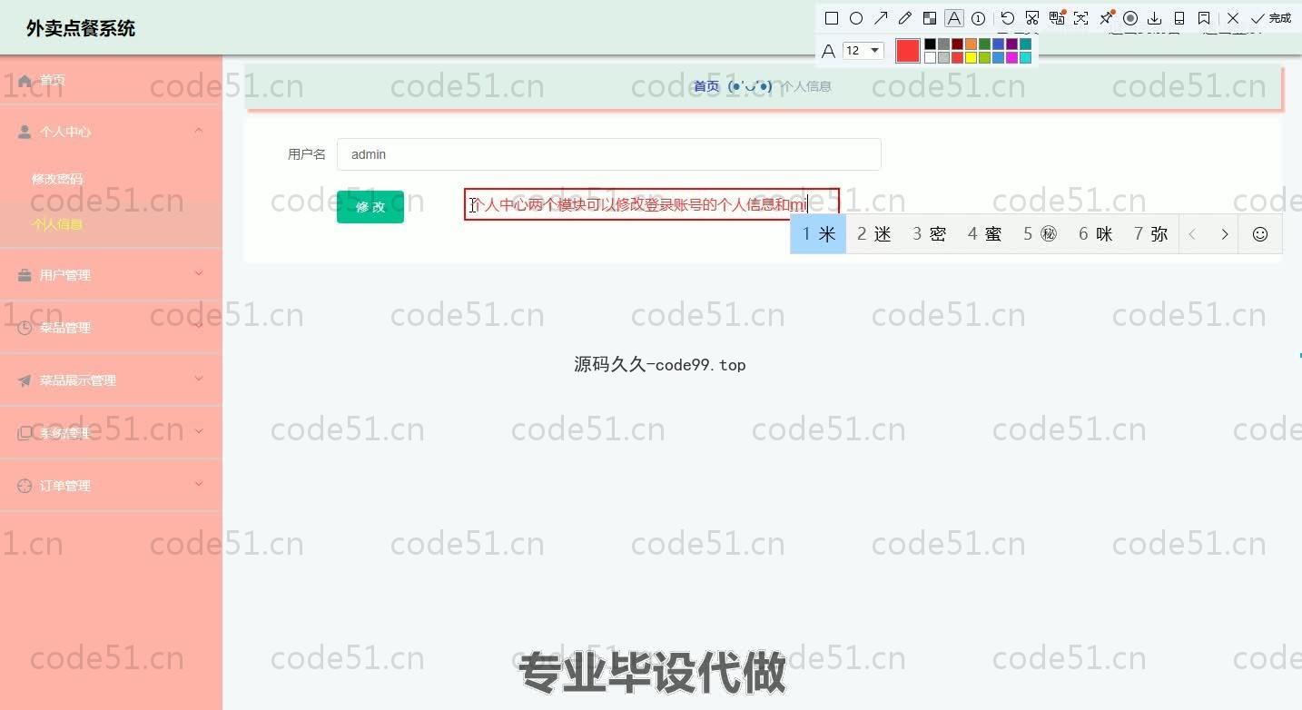Choose IME candidate 1 米
The width and height of the screenshot is (1302, 710).
[818, 234]
